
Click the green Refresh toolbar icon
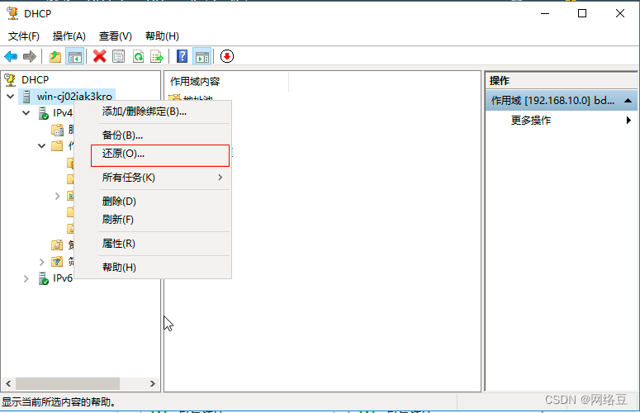(x=139, y=56)
